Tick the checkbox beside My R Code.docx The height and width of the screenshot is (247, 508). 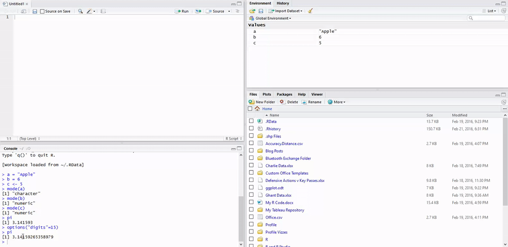(x=251, y=203)
